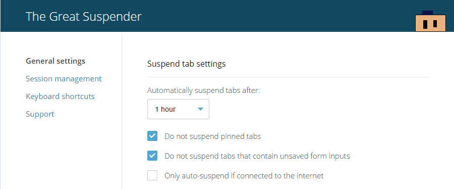Click the mascot's dark blue hat
Screen dimensions: 454x189
[x=427, y=13]
